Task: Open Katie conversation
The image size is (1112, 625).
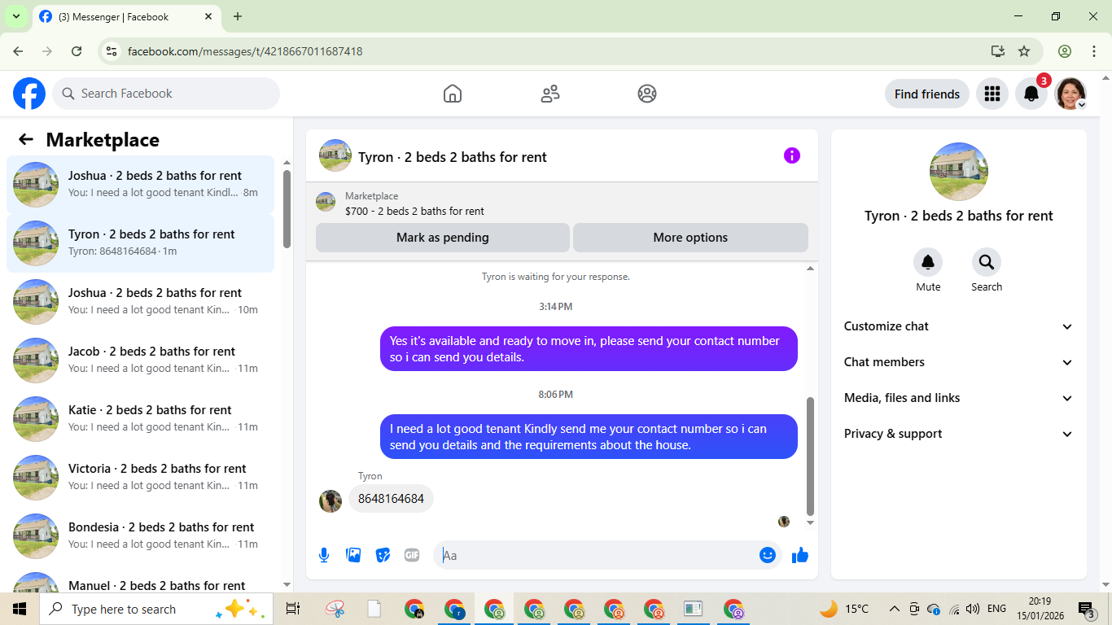Action: [140, 419]
